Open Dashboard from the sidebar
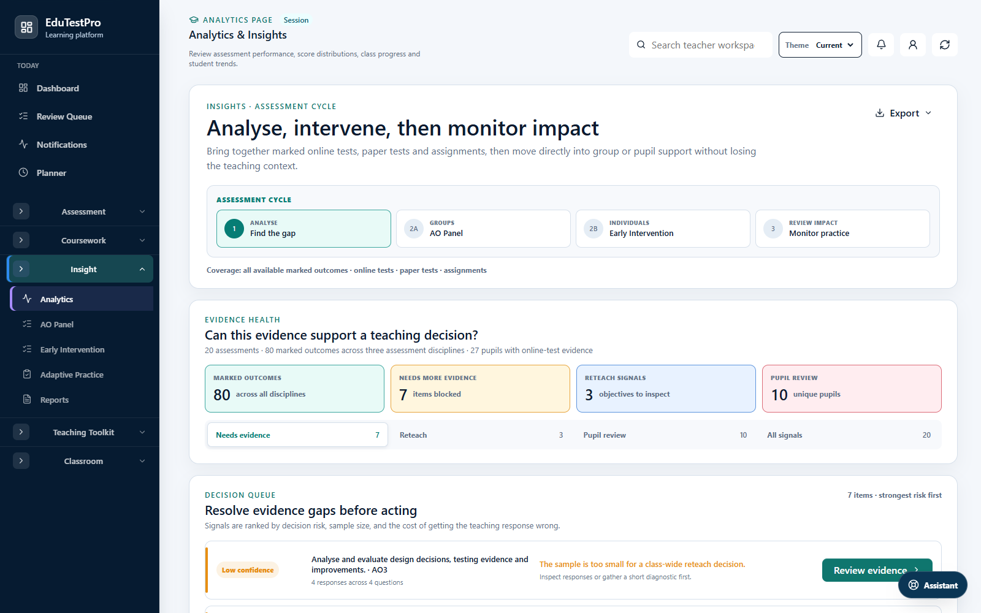The width and height of the screenshot is (981, 613). click(x=80, y=88)
